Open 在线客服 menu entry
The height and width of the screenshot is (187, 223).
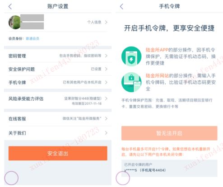58,119
